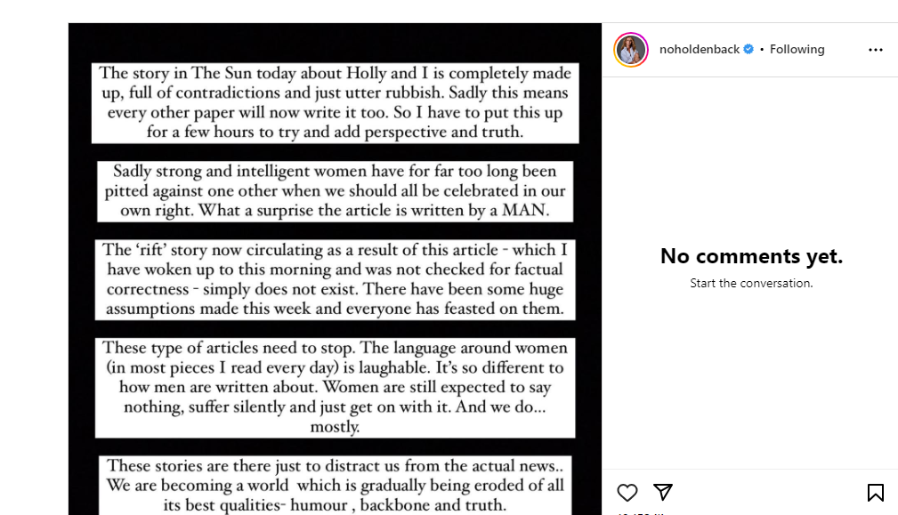
Task: Click the paragraph about the 'rift' story
Action: coord(335,279)
